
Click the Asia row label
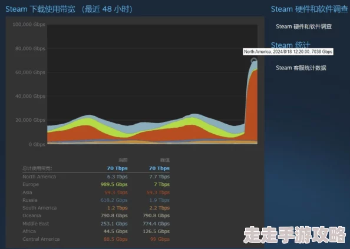27,192
